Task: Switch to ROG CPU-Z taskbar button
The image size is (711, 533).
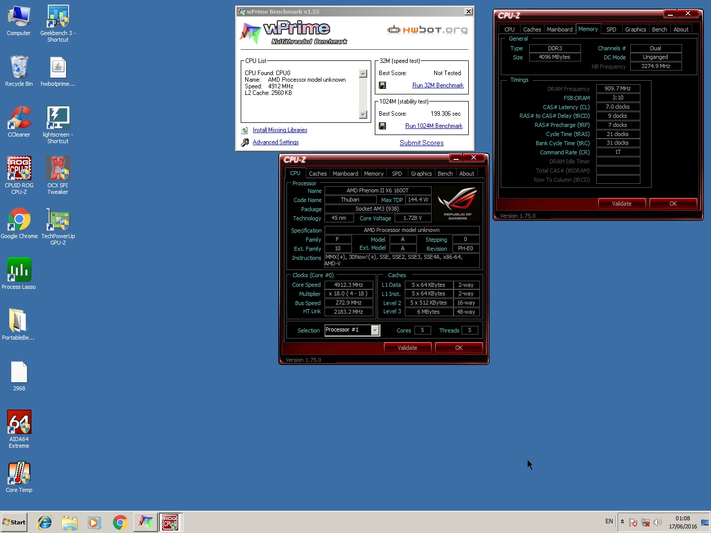Action: [x=170, y=522]
